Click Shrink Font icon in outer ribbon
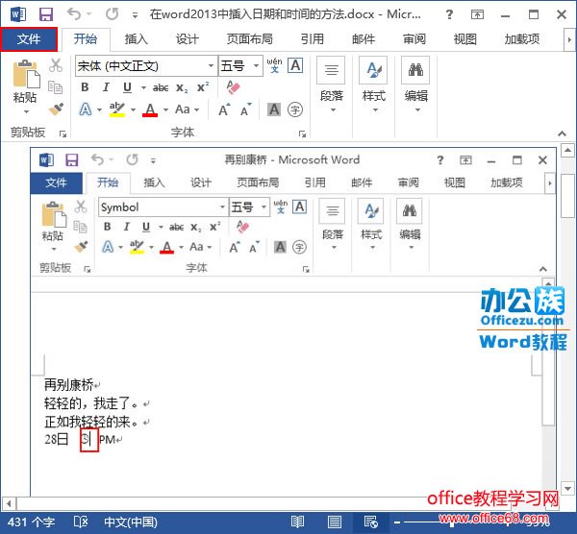The height and width of the screenshot is (534, 577). pos(246,109)
